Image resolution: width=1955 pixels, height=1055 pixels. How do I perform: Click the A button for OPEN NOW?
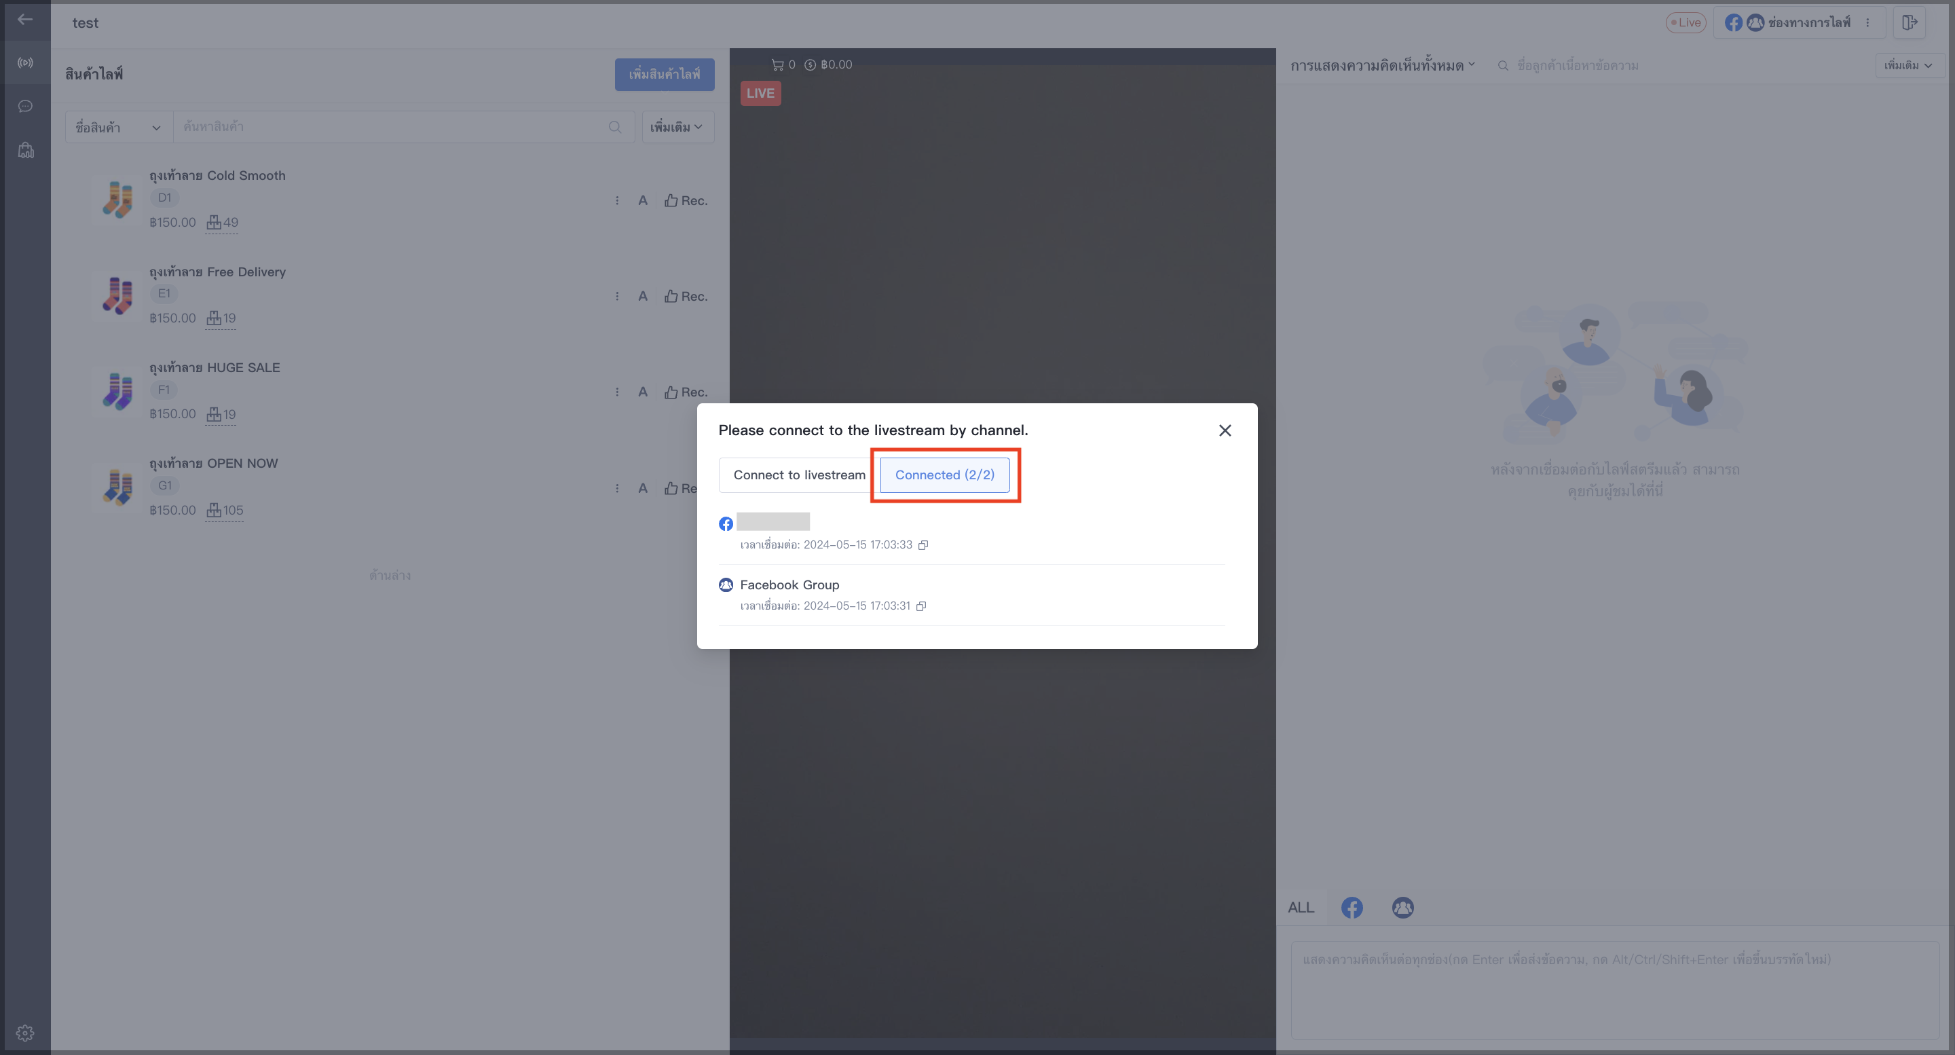(x=643, y=489)
